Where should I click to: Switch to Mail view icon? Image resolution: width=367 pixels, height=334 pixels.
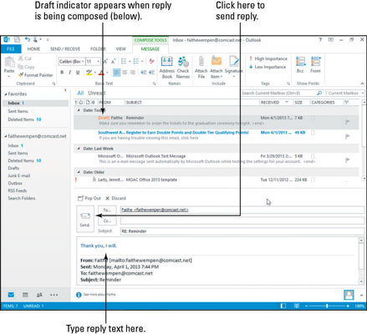coord(11,295)
